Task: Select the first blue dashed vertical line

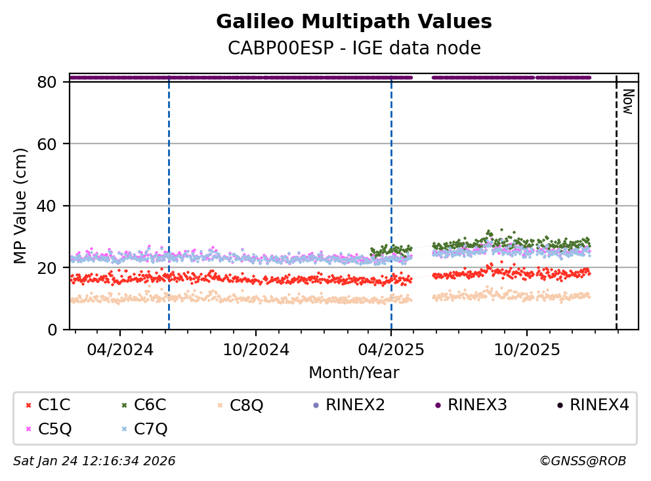Action: (x=169, y=210)
